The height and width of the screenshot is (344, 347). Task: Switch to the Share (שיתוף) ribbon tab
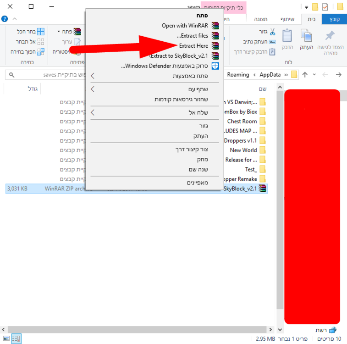[x=287, y=19]
